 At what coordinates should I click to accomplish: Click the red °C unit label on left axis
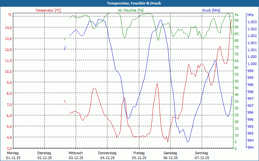coord(10,15)
